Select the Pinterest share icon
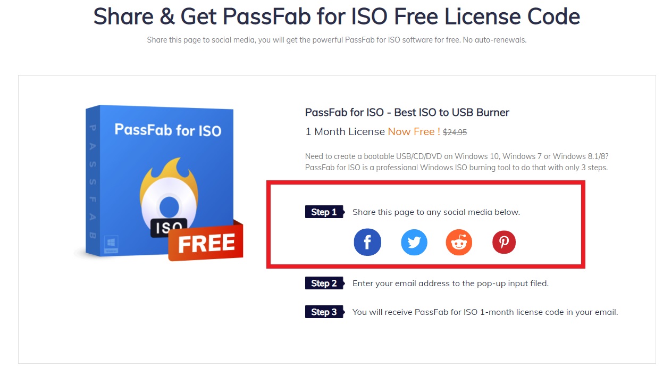 tap(503, 242)
